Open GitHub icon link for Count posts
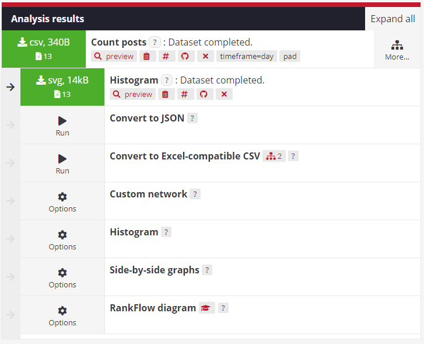This screenshot has width=424, height=344. click(x=185, y=56)
